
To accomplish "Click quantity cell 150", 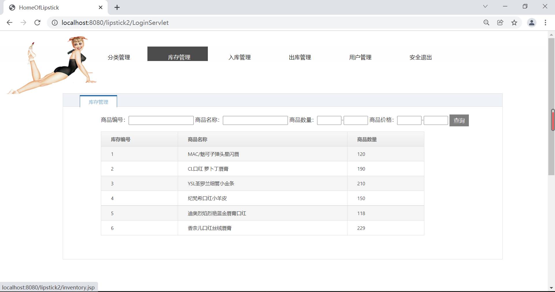I will (x=386, y=198).
